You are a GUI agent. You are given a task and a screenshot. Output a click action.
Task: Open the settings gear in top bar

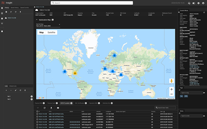click(x=198, y=3)
